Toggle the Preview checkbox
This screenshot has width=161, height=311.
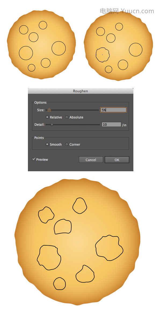pyautogui.click(x=34, y=159)
